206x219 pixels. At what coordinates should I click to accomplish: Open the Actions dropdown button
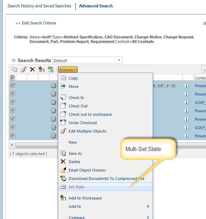tap(68, 69)
